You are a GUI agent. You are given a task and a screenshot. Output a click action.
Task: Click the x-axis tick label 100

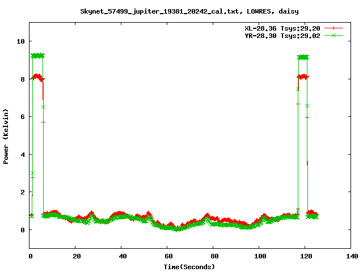pos(260,256)
